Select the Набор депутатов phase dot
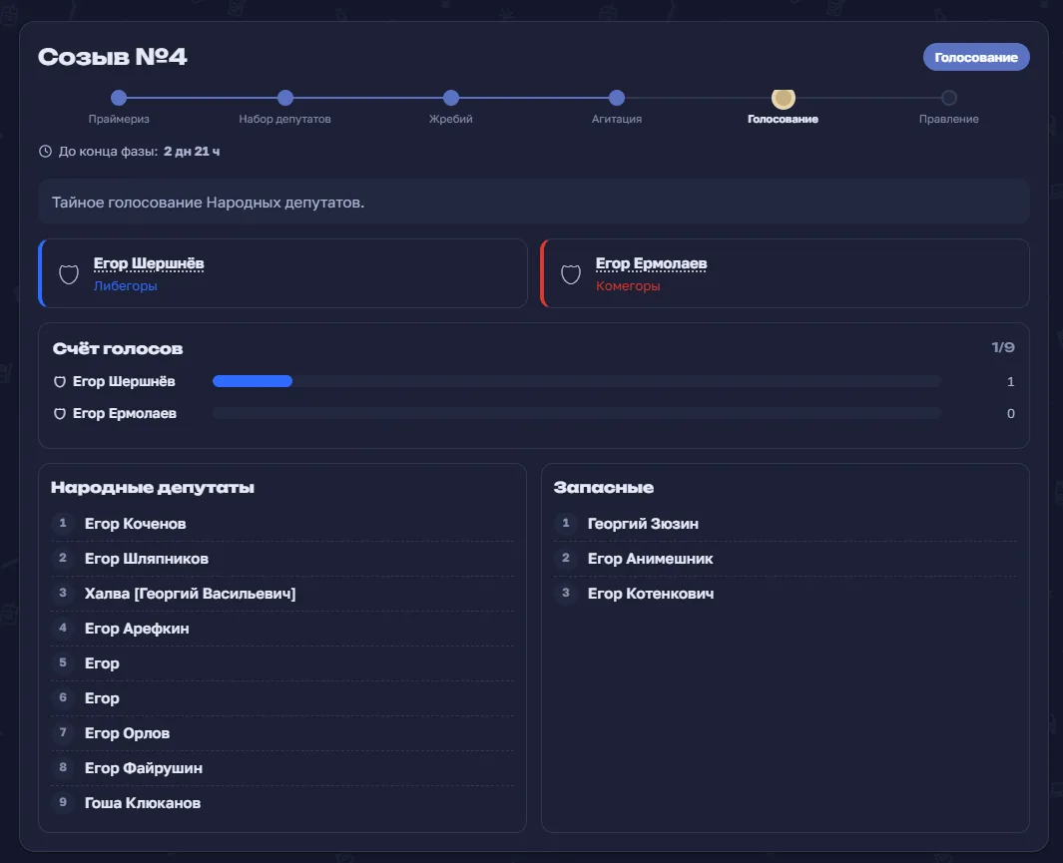This screenshot has width=1063, height=863. pyautogui.click(x=285, y=98)
